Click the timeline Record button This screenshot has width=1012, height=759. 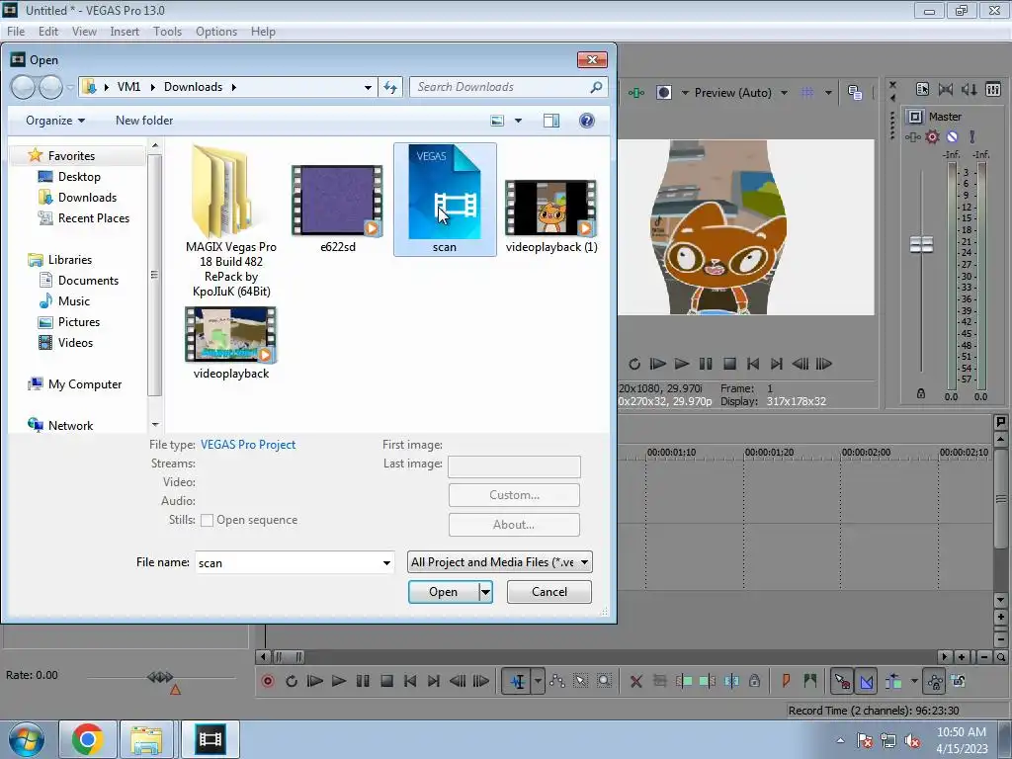[267, 681]
